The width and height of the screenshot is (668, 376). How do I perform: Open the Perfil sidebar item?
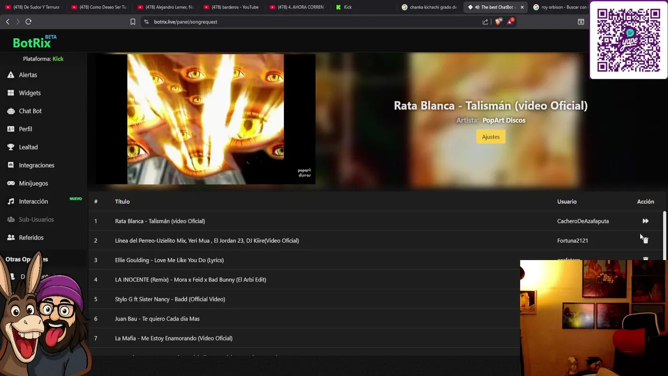click(26, 129)
